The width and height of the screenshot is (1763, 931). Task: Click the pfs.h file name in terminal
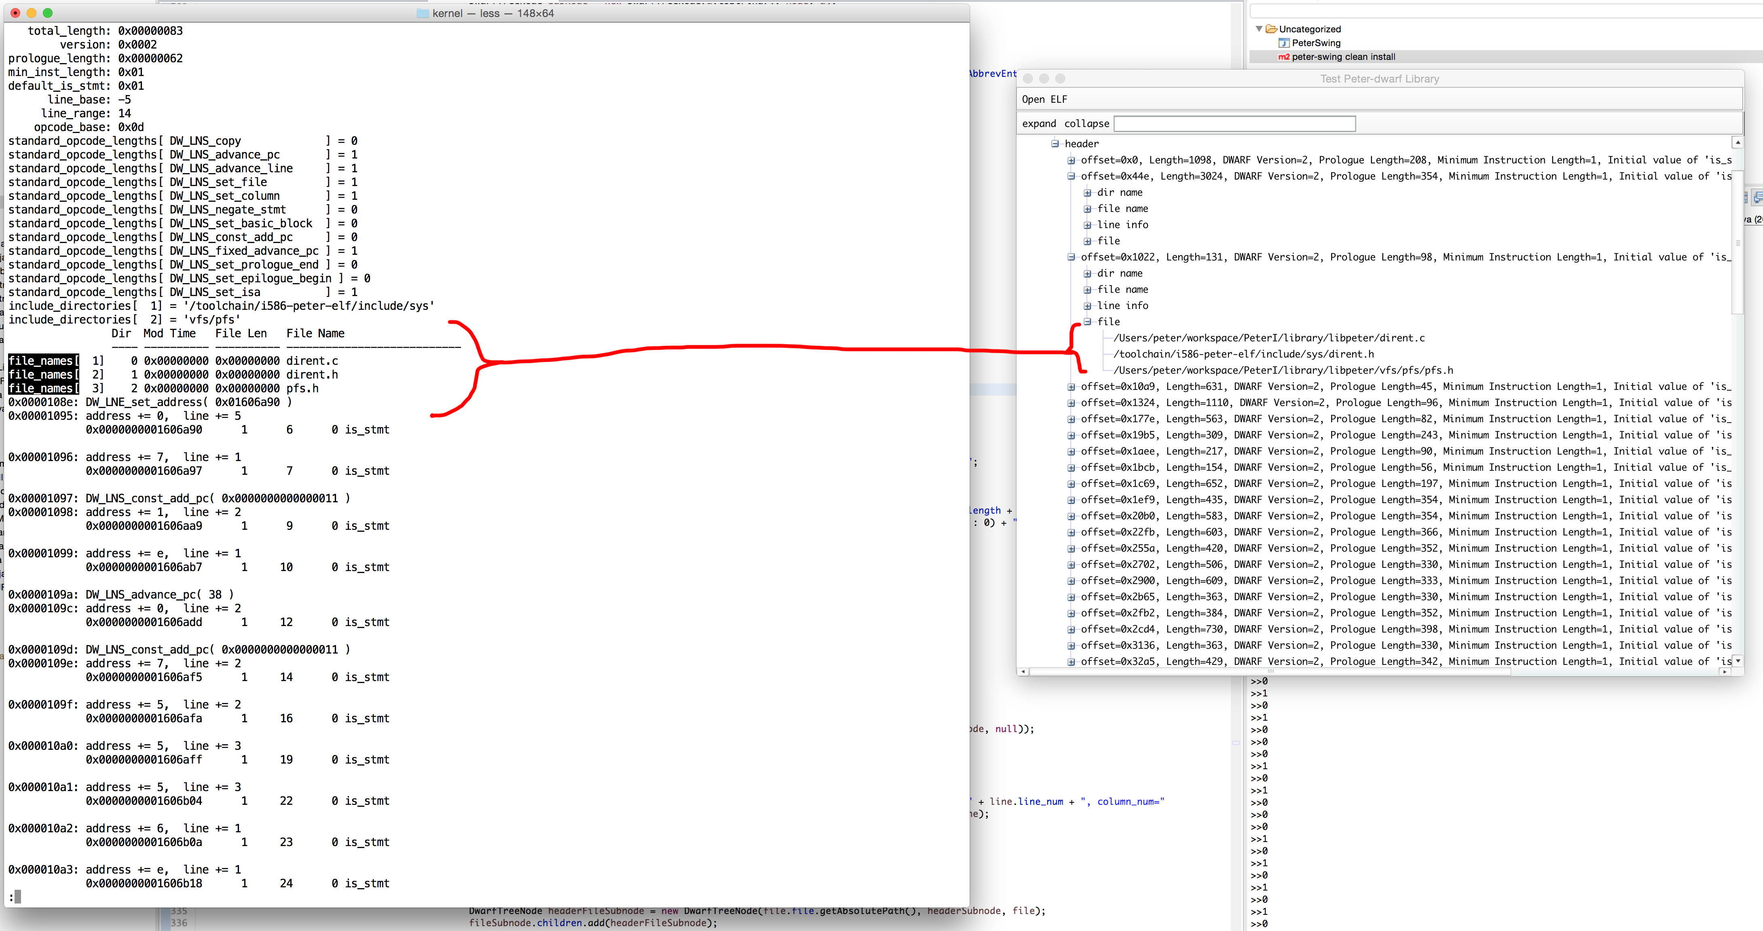[302, 388]
